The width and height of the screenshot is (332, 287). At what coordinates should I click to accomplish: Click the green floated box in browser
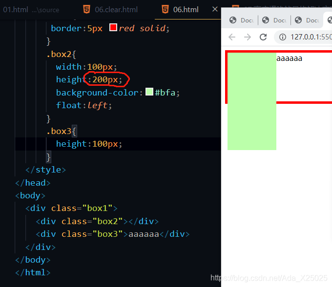point(252,101)
